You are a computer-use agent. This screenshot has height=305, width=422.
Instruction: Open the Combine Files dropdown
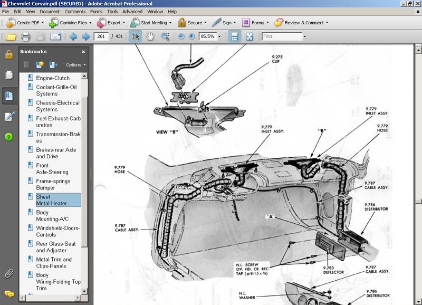[x=70, y=23]
